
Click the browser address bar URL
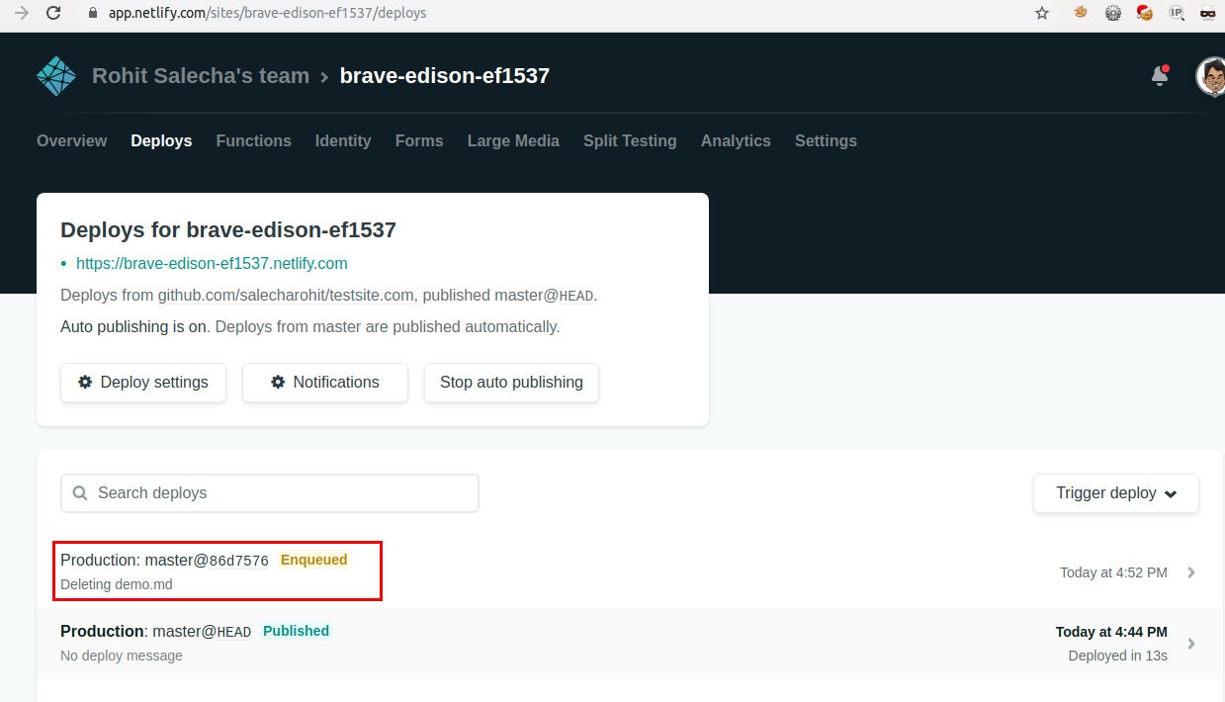tap(266, 14)
